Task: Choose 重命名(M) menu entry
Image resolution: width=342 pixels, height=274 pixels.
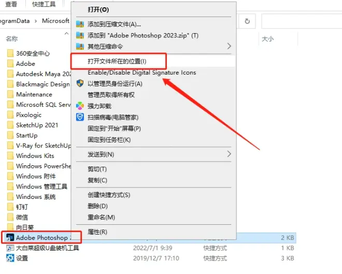Action: (x=101, y=217)
